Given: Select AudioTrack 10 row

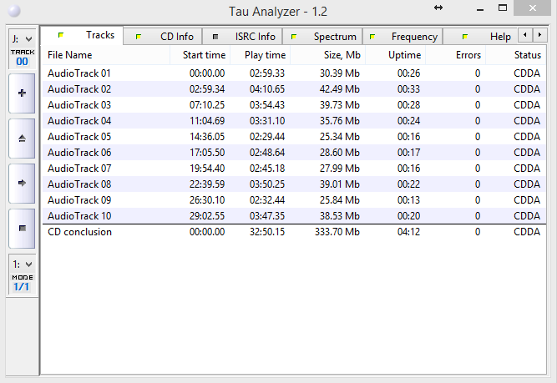Looking at the screenshot, I should click(294, 216).
